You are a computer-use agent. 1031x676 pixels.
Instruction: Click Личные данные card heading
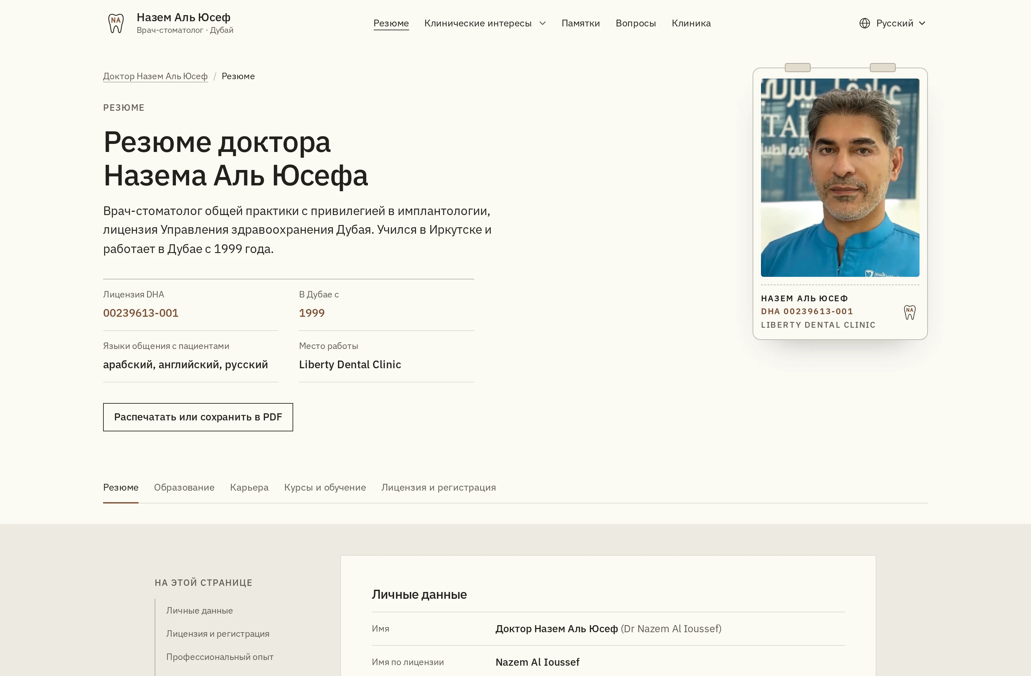[x=419, y=594]
